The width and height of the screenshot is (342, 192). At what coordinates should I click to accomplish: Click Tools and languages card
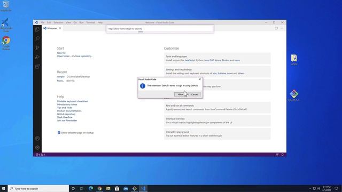tap(217, 58)
